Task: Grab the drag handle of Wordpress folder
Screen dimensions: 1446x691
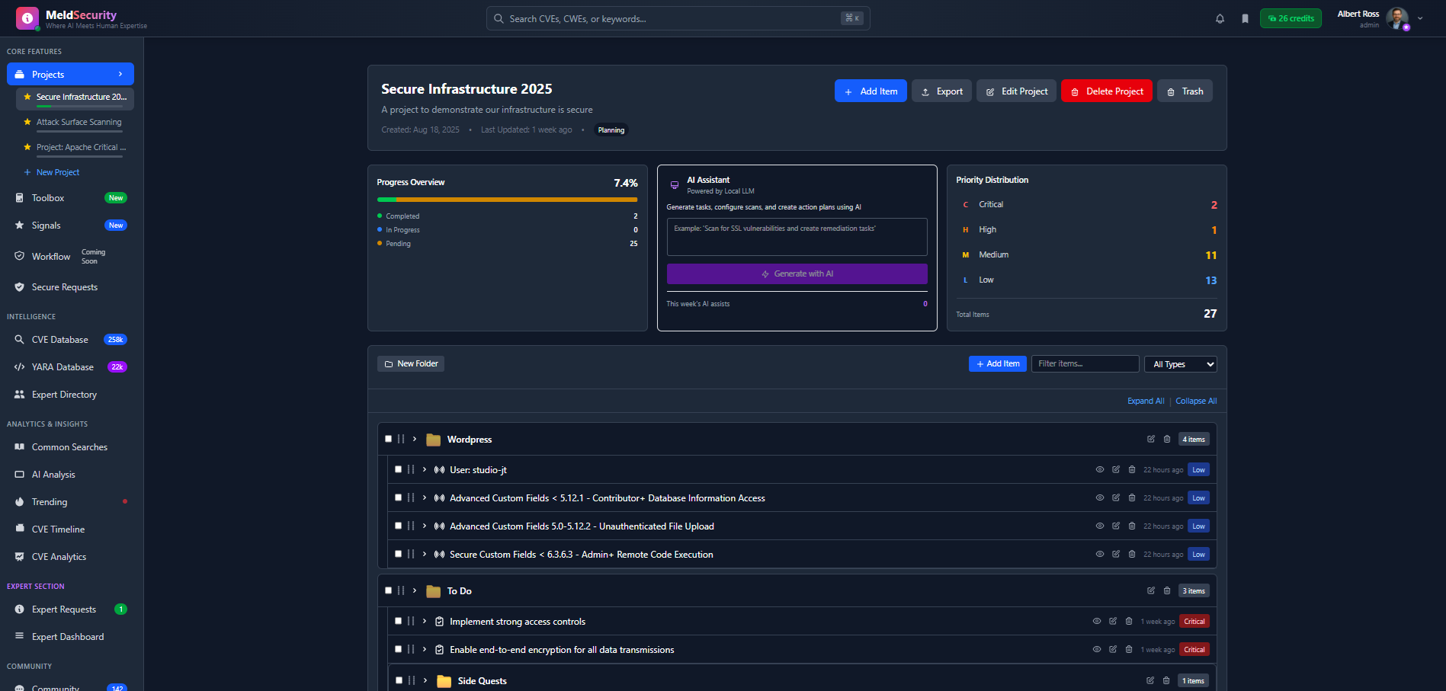Action: (x=401, y=439)
